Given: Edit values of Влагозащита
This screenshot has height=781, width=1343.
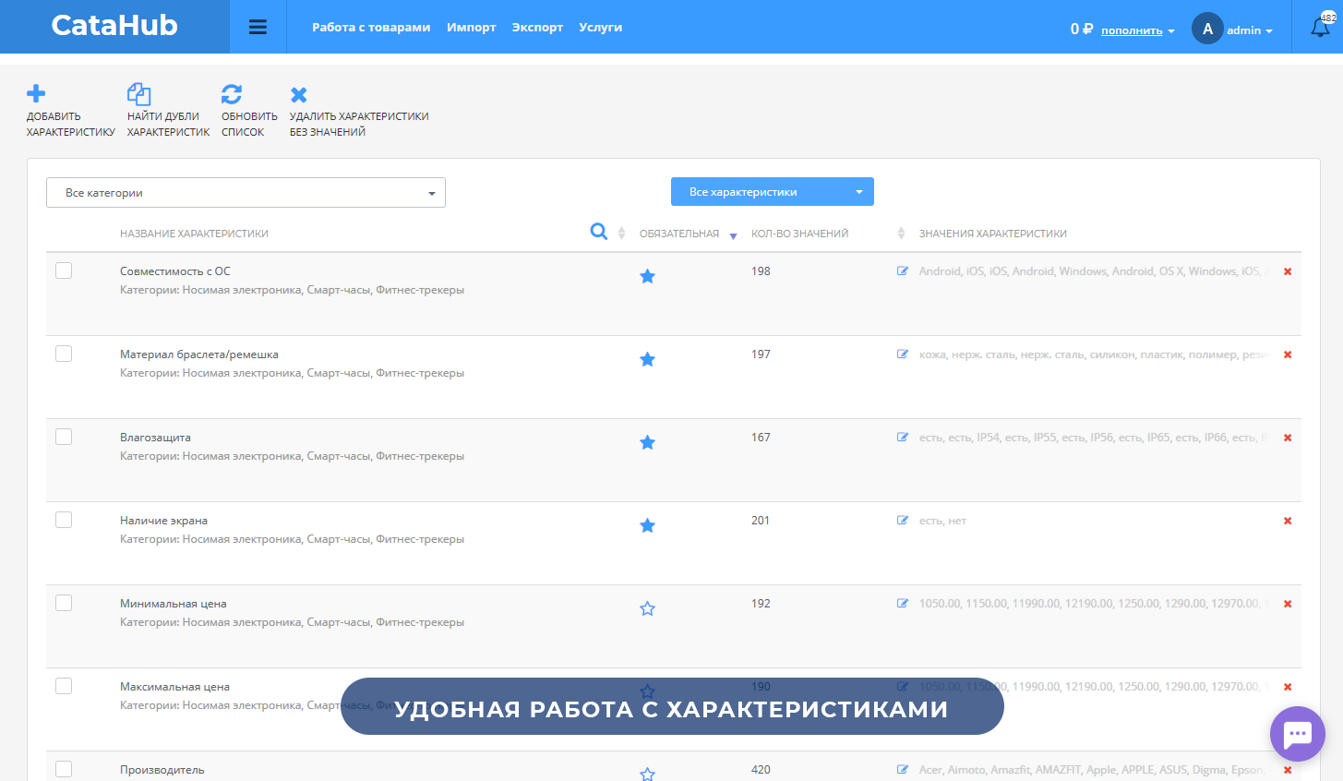Looking at the screenshot, I should [903, 437].
